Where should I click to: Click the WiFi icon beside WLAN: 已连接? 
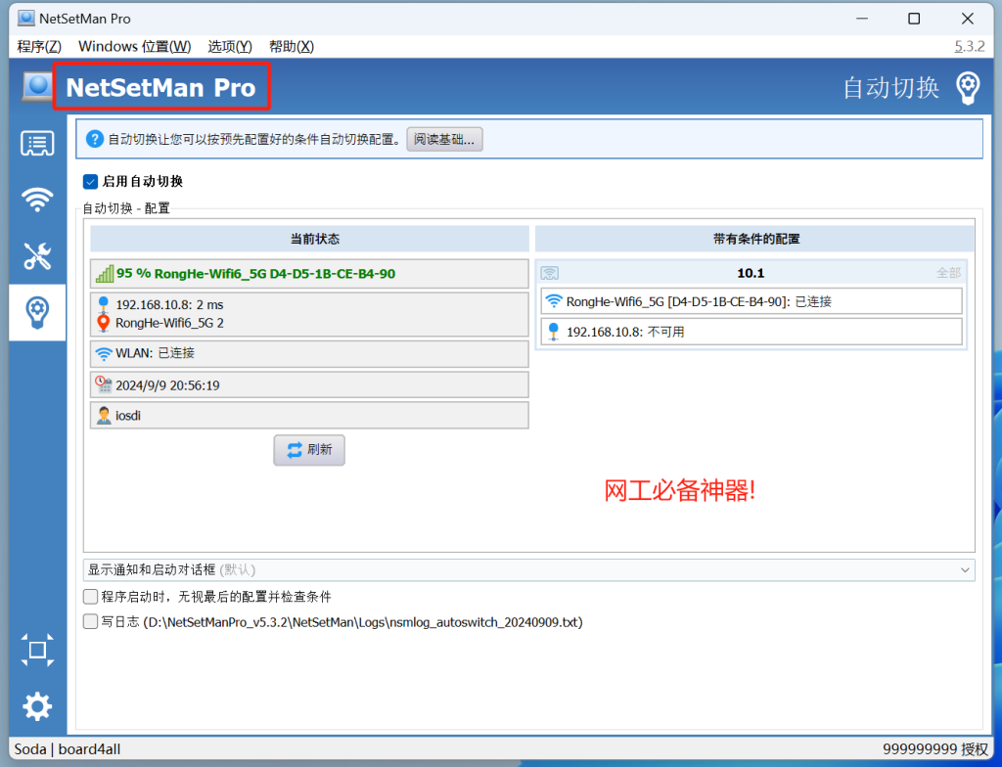[x=104, y=353]
